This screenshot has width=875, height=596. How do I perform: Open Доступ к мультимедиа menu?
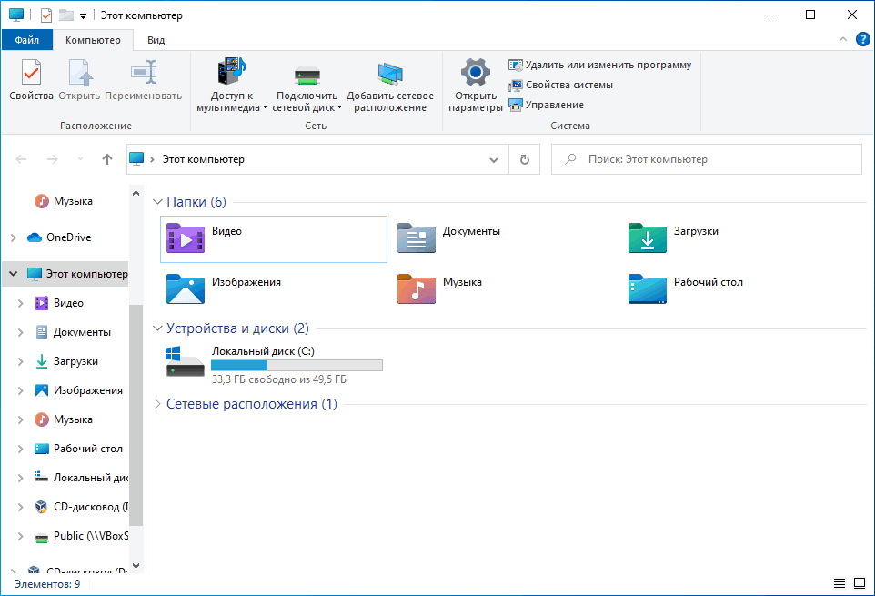[232, 85]
